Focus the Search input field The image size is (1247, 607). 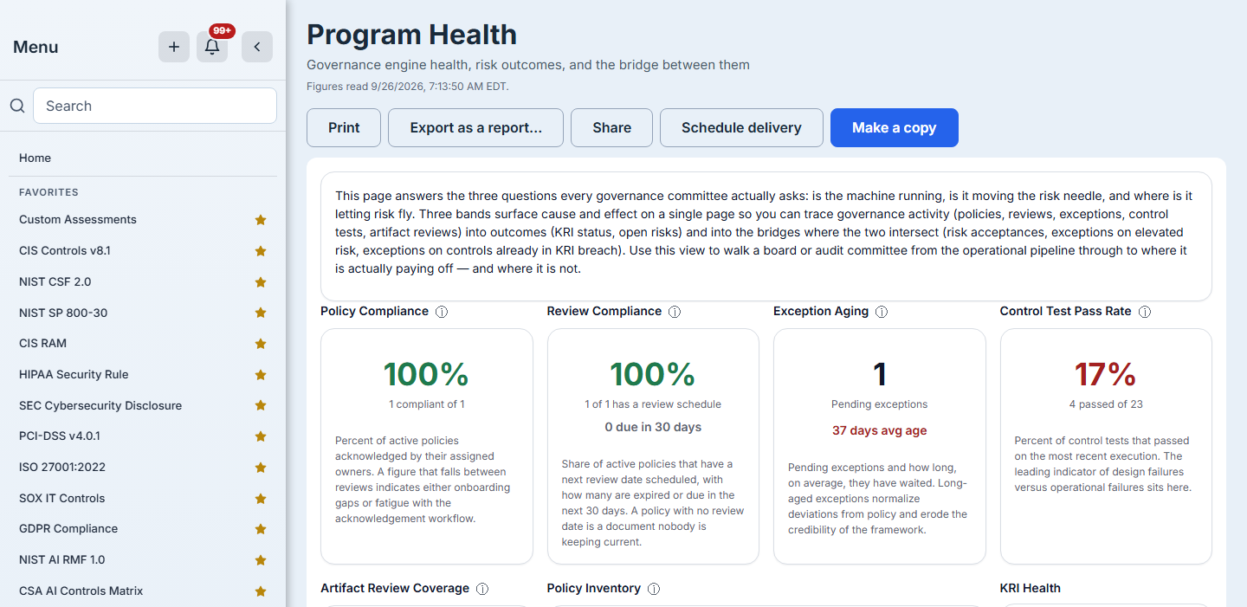155,106
